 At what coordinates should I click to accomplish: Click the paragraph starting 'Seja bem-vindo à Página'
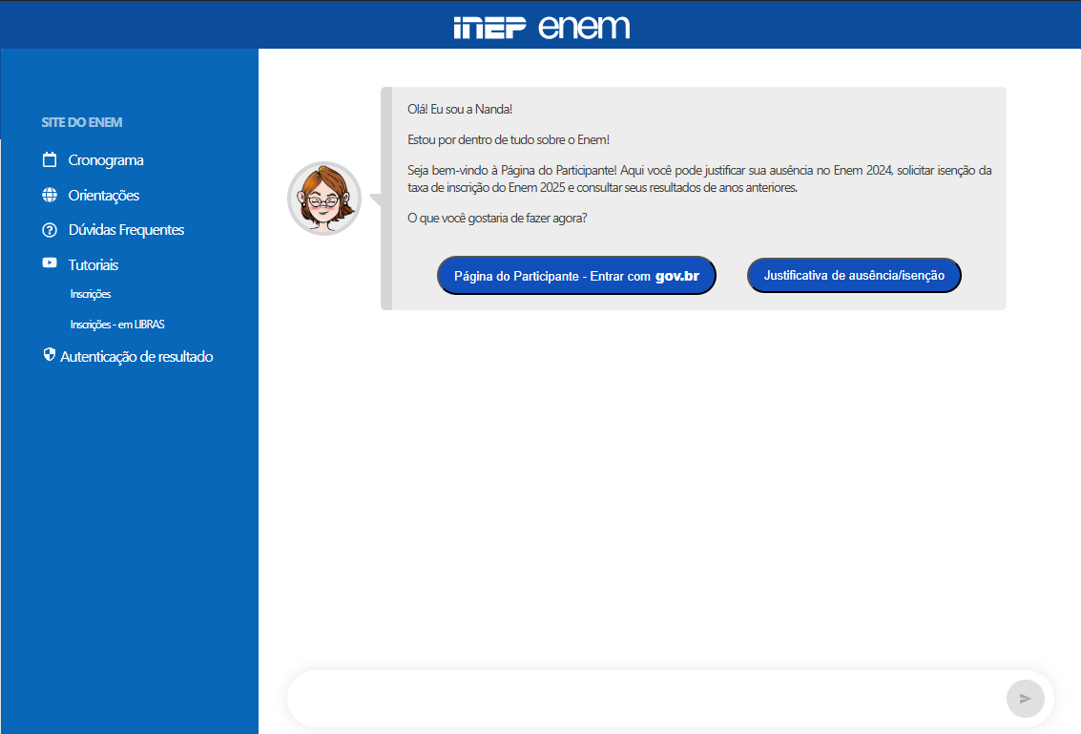click(x=699, y=178)
